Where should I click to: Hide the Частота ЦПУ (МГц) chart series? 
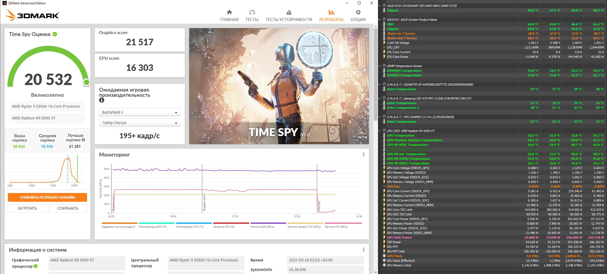[x=268, y=223]
